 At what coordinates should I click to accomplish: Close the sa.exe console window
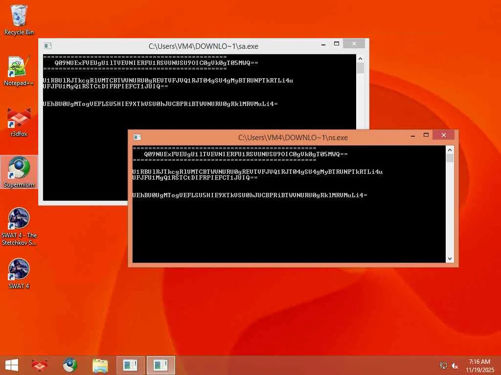354,43
